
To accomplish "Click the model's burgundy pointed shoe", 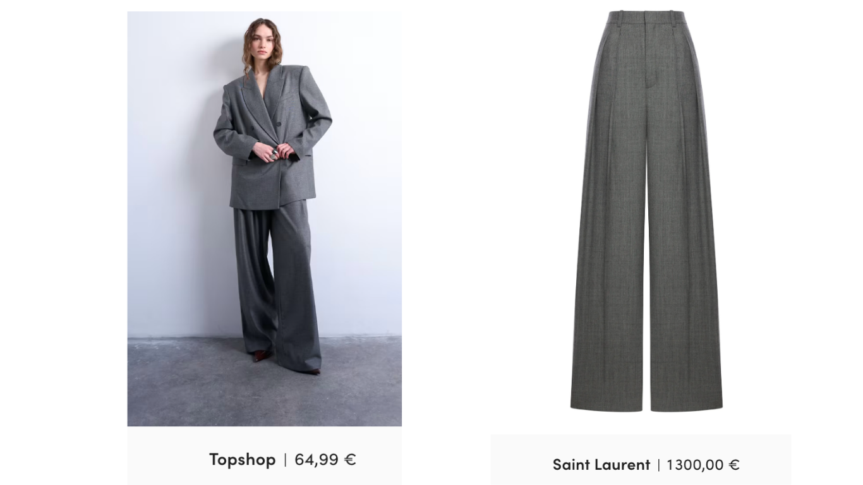I will click(262, 356).
